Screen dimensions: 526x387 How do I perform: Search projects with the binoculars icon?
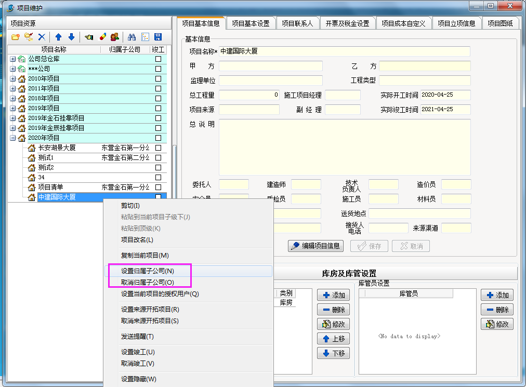131,37
